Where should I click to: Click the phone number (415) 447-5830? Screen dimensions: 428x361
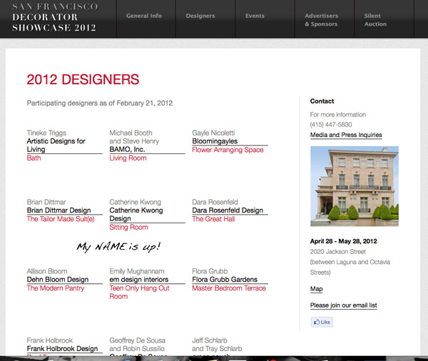[331, 125]
